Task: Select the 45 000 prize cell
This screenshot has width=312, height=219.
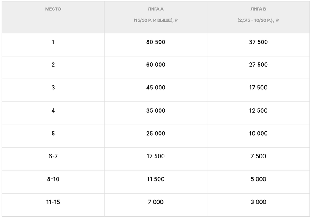Action: point(156,88)
